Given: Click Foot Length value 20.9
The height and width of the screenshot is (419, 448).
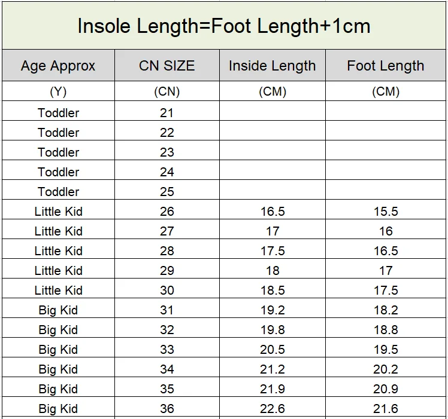Looking at the screenshot, I should pyautogui.click(x=385, y=389).
